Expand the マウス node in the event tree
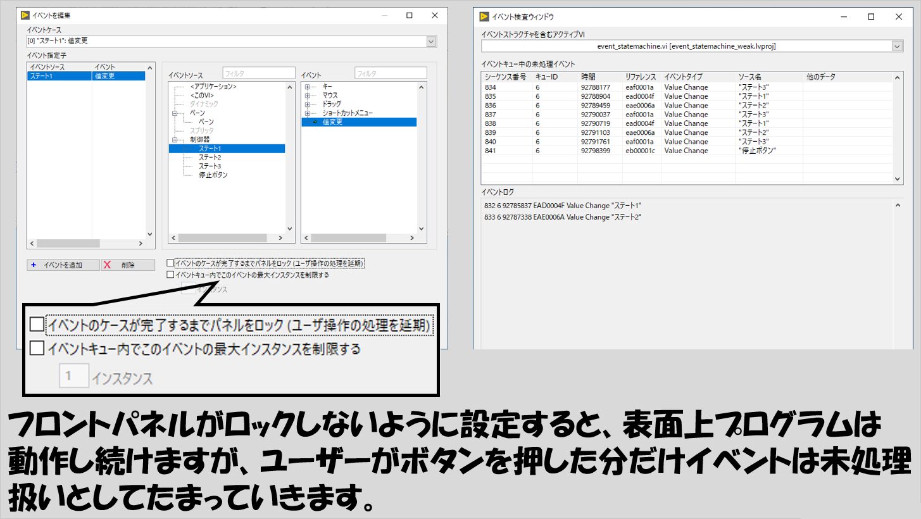The image size is (921, 519). click(308, 95)
